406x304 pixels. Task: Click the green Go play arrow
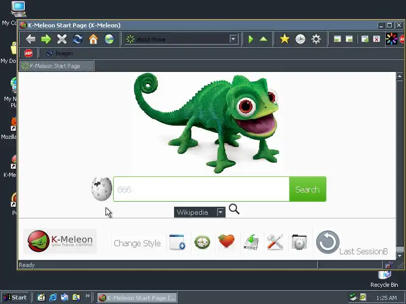pyautogui.click(x=251, y=40)
